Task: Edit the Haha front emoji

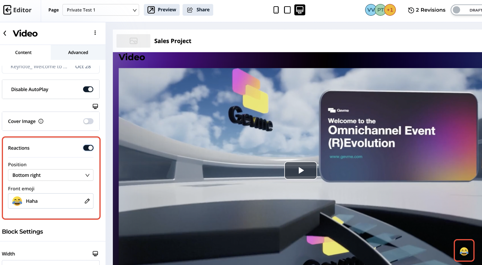Action: (87, 201)
